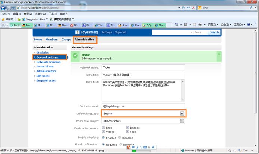Open the address bar history dropdown arrow

179,8
